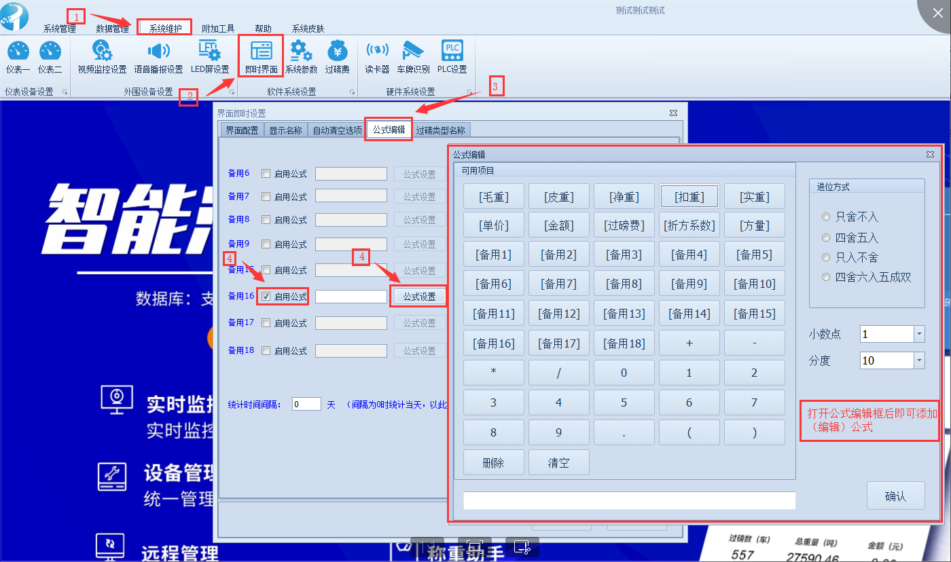951x562 pixels.
Task: Open the 分度 dropdown list
Action: coord(919,360)
